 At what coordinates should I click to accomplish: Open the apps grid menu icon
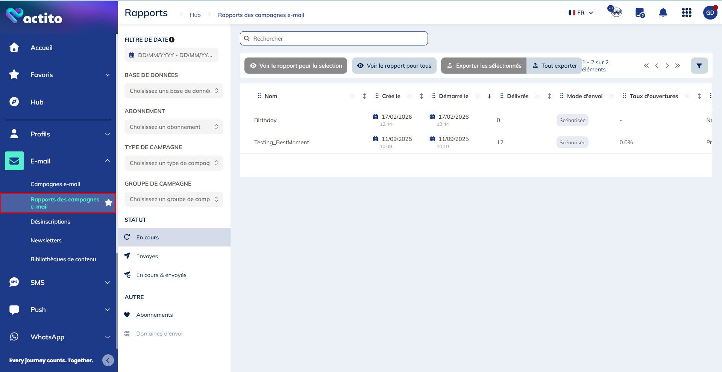tap(686, 13)
